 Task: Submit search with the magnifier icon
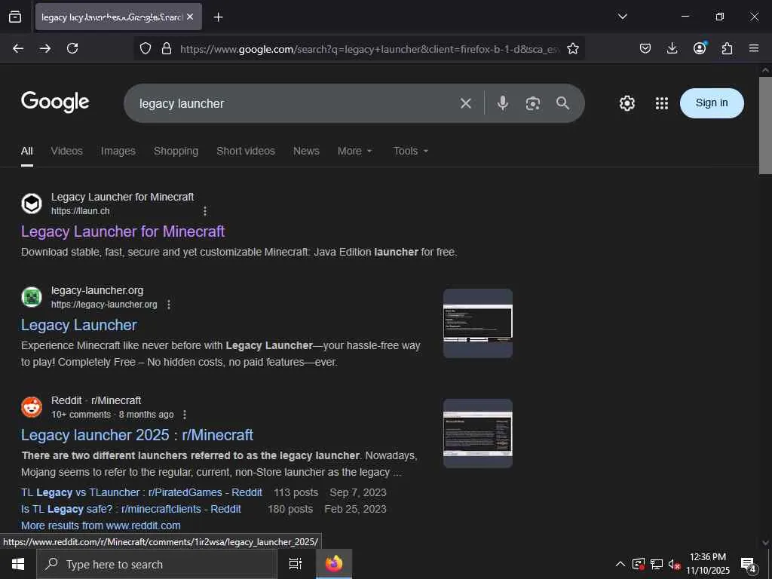coord(562,103)
